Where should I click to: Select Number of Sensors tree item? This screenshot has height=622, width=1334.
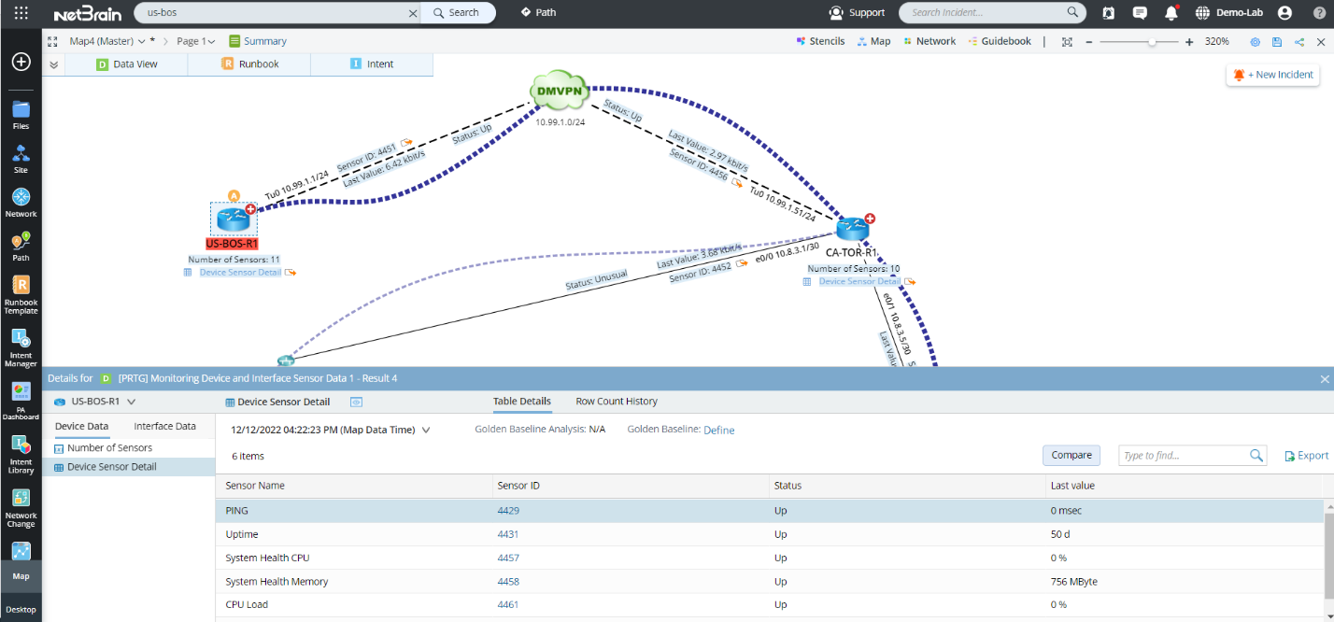[109, 448]
